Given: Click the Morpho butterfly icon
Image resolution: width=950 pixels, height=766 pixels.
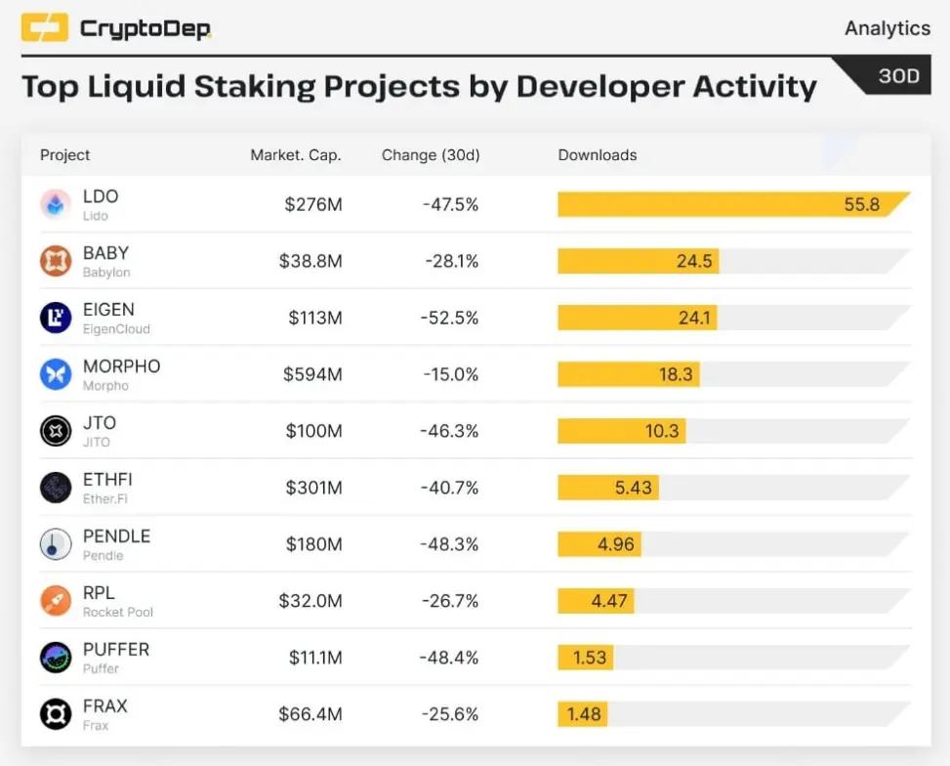Looking at the screenshot, I should (55, 374).
